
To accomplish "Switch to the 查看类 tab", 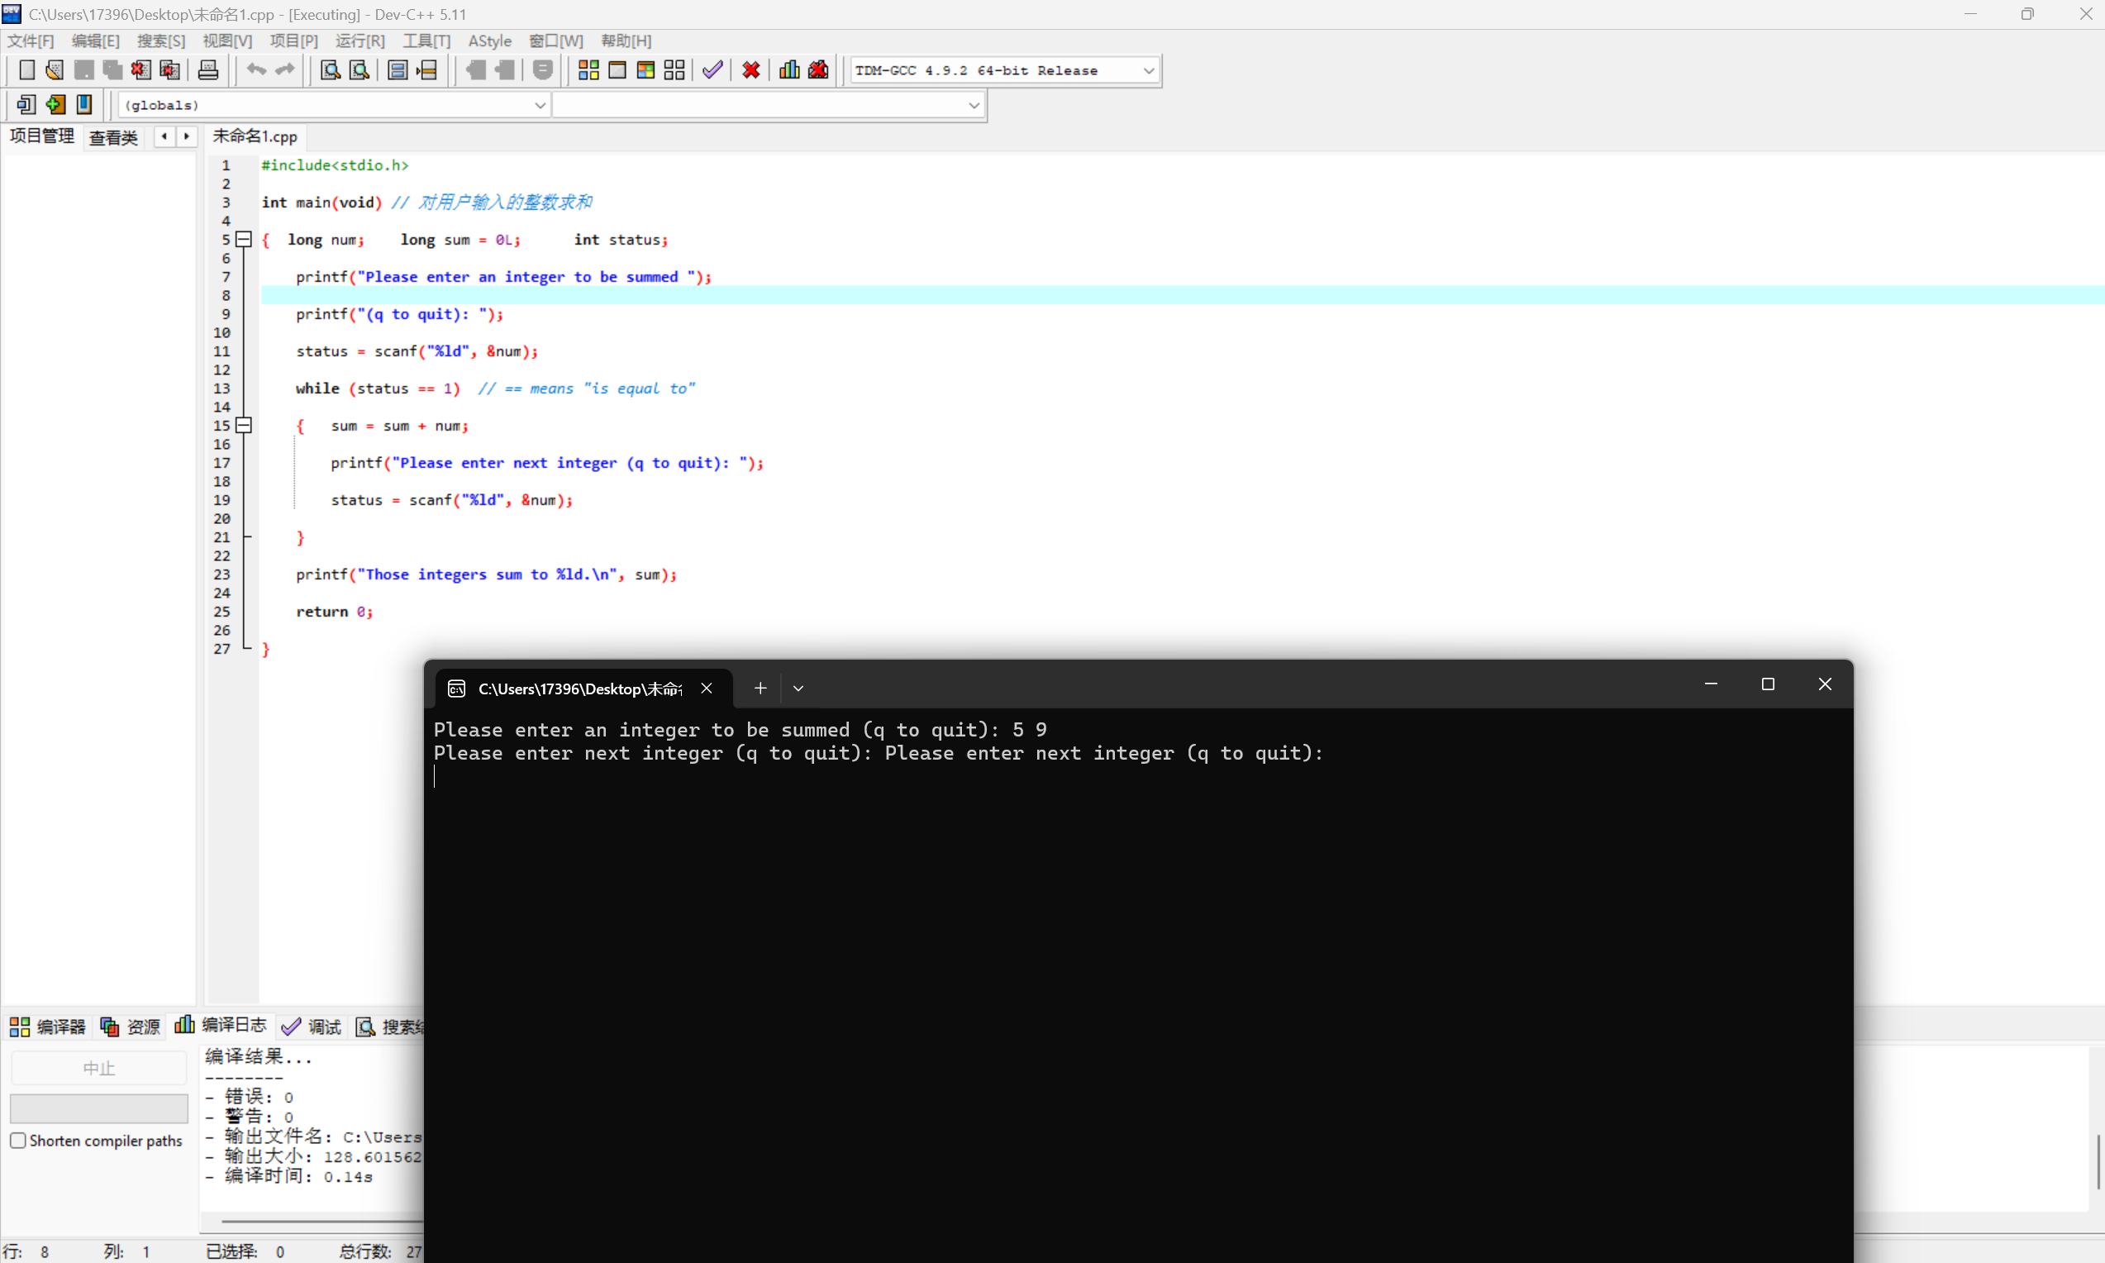I will click(x=113, y=137).
